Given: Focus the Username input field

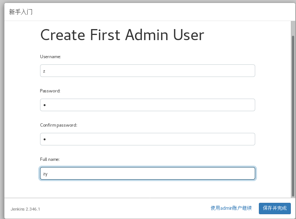Looking at the screenshot, I should (147, 71).
